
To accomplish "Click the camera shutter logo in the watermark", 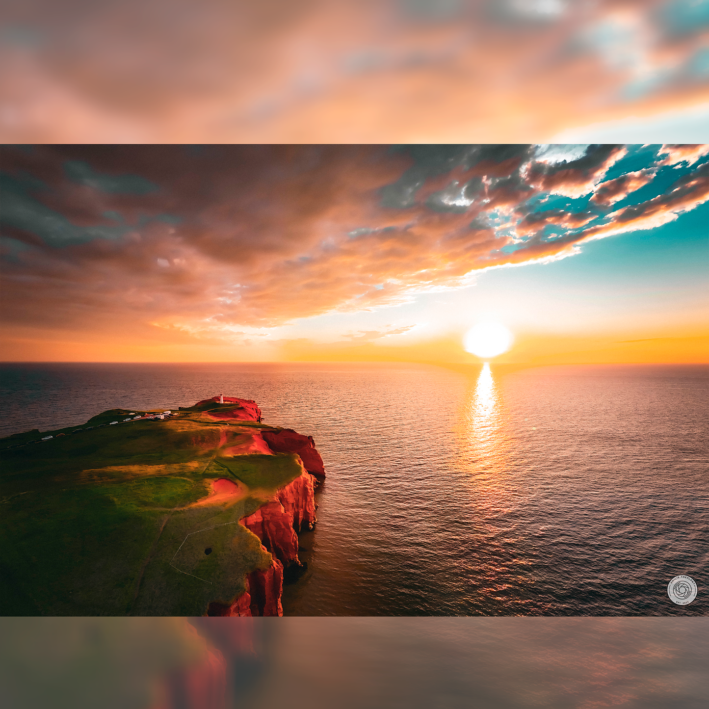I will (x=682, y=589).
